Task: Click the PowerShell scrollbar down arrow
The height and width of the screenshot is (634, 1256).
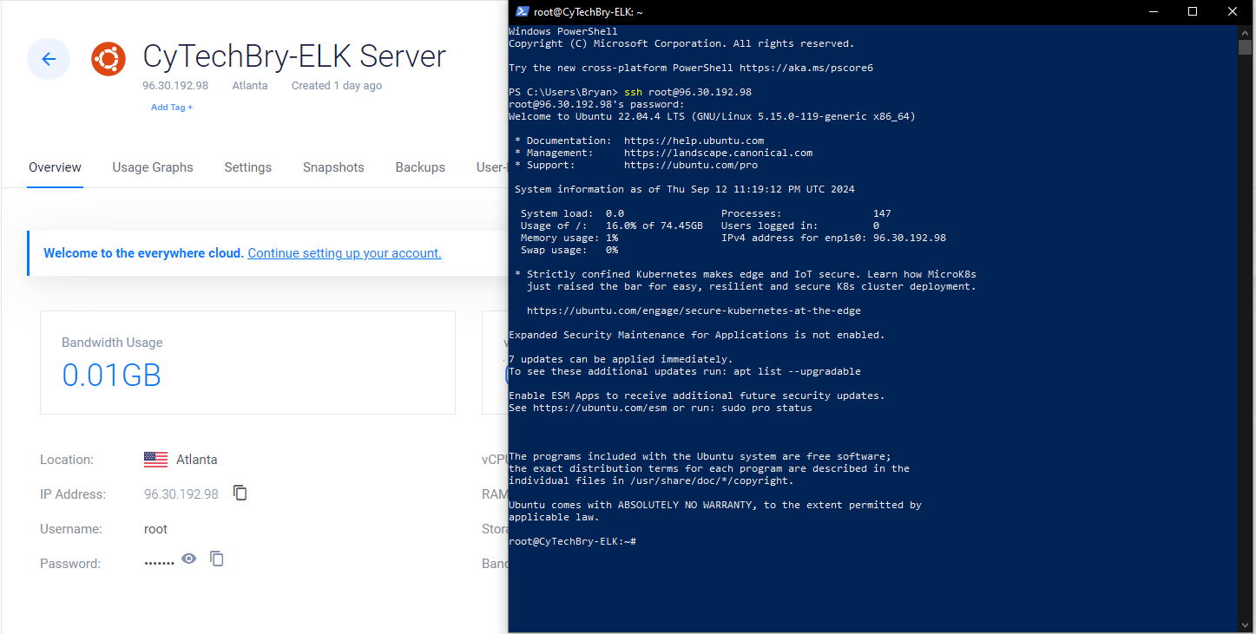Action: pyautogui.click(x=1246, y=625)
